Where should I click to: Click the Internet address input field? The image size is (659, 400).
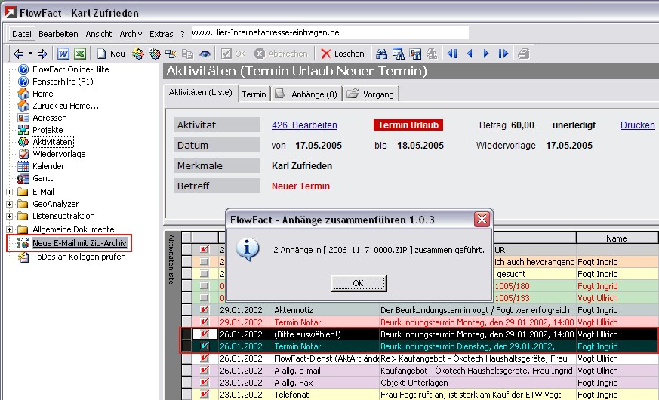click(x=330, y=32)
